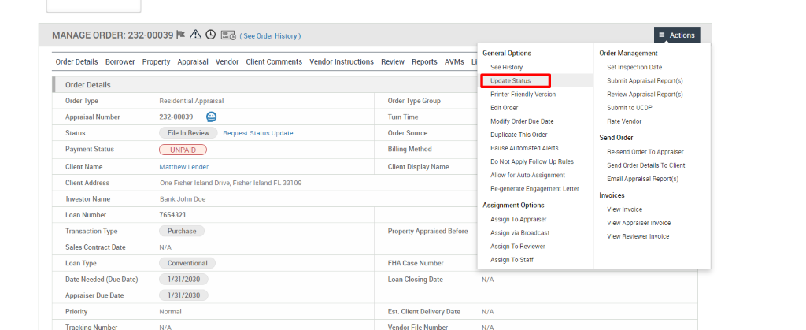Switch to the Vendor tab
This screenshot has height=330, width=806.
coord(227,61)
